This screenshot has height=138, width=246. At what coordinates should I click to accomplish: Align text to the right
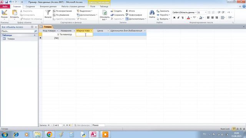tap(217, 18)
